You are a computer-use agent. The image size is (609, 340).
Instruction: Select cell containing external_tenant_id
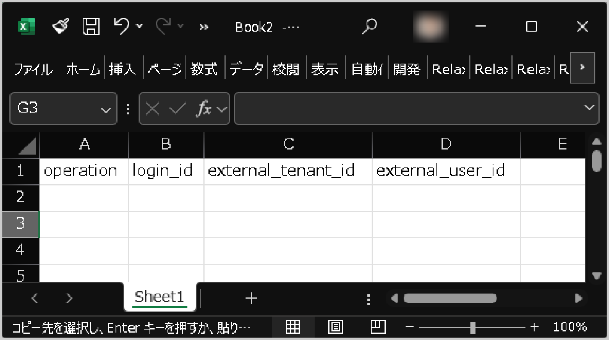click(x=288, y=171)
